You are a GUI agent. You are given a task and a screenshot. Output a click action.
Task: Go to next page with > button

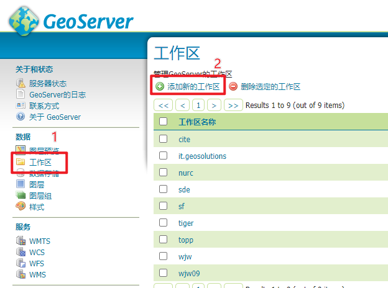[214, 106]
